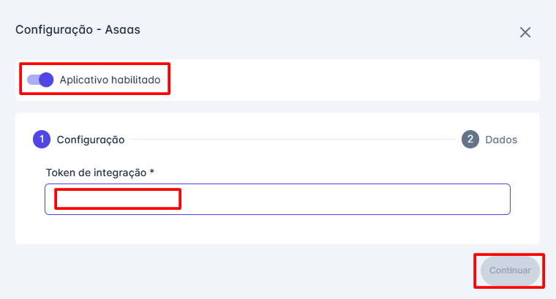Select the step 1 circle icon
Image resolution: width=556 pixels, height=299 pixels.
[x=40, y=139]
